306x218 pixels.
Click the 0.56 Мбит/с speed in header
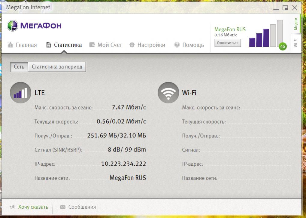226,35
